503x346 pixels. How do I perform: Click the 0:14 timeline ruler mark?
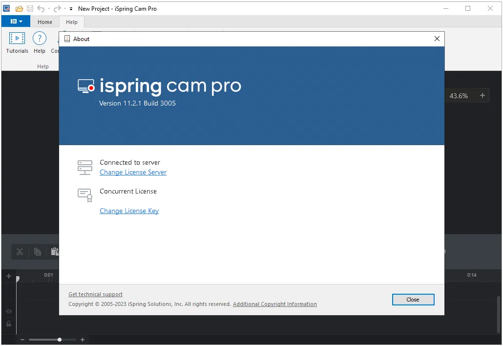pos(472,275)
